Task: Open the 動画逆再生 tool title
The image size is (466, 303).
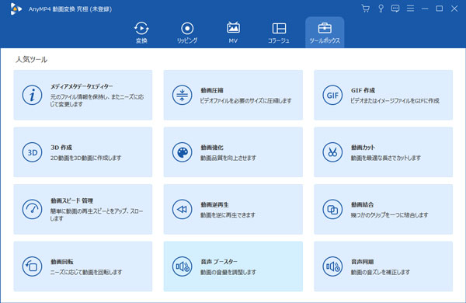Action: 214,204
